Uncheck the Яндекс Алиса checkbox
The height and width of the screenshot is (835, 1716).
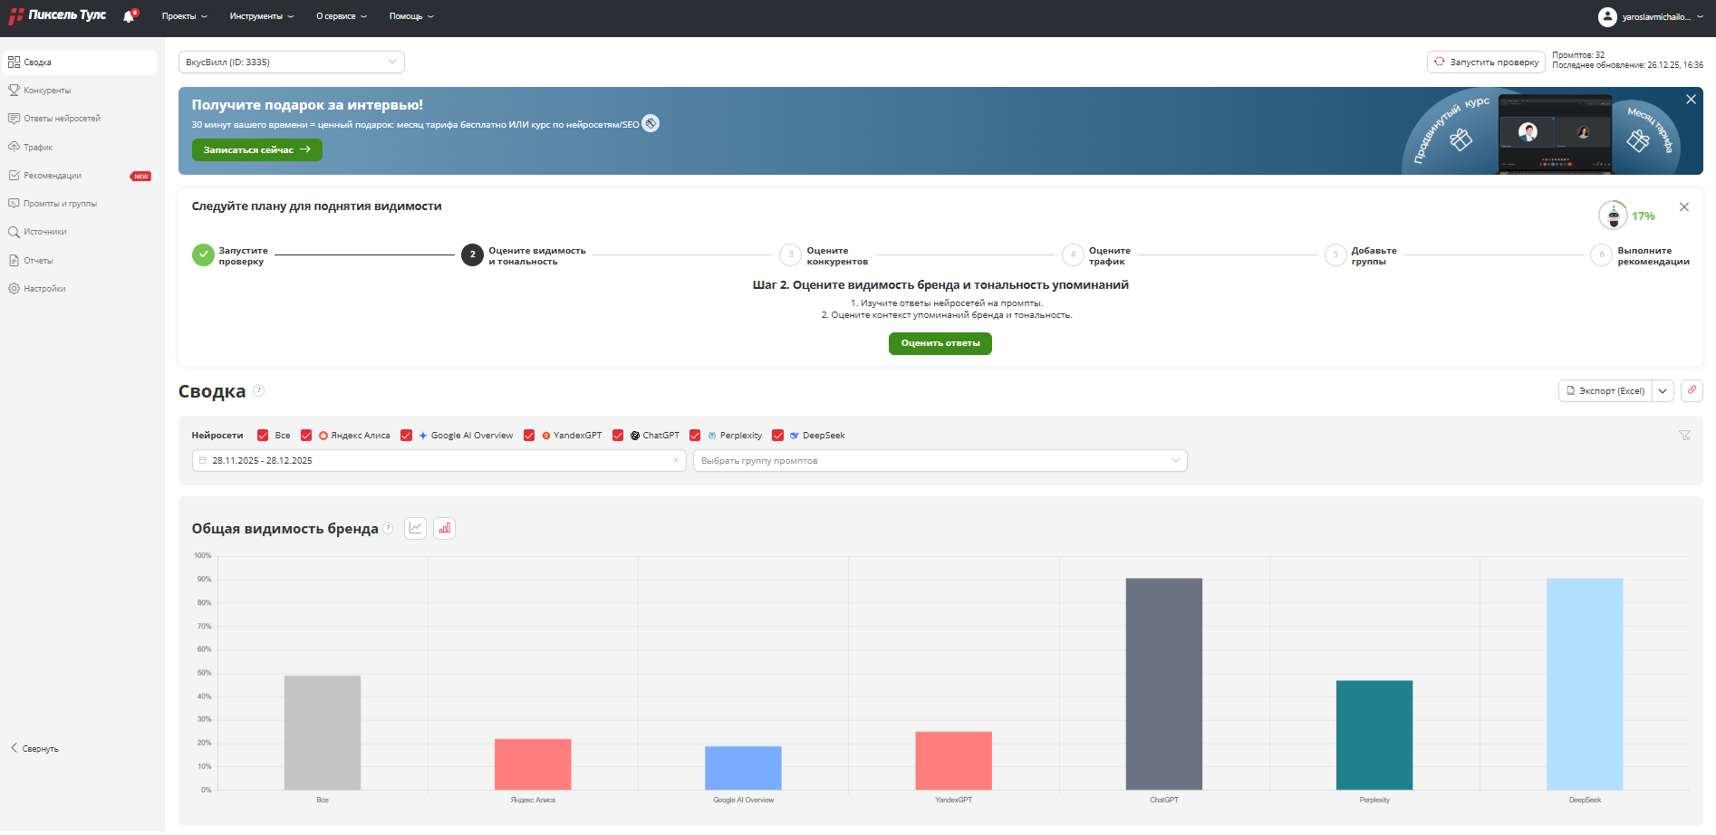(306, 436)
